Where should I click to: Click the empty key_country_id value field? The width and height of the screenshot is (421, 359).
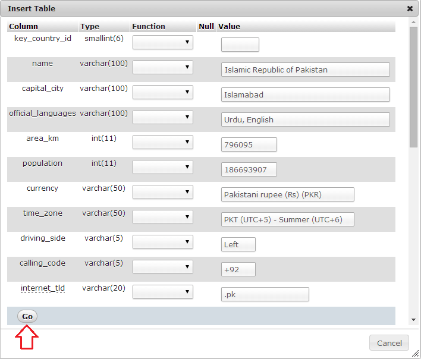pyautogui.click(x=240, y=45)
